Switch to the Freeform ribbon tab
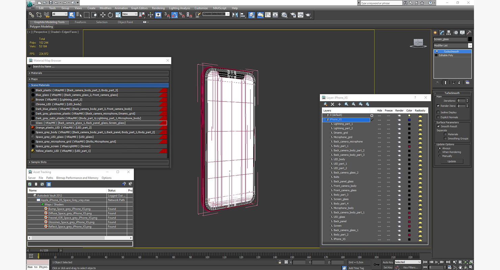This screenshot has height=270, width=500. (80, 22)
